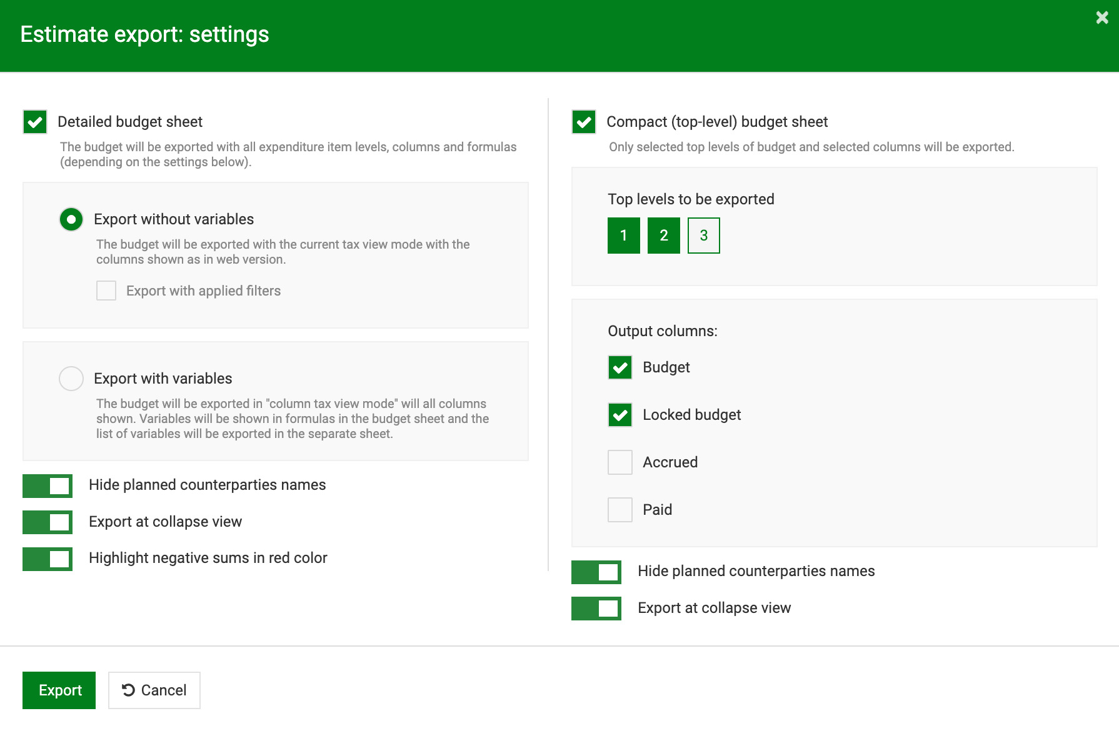The height and width of the screenshot is (731, 1119).
Task: Check the Accrued output column
Action: [620, 462]
